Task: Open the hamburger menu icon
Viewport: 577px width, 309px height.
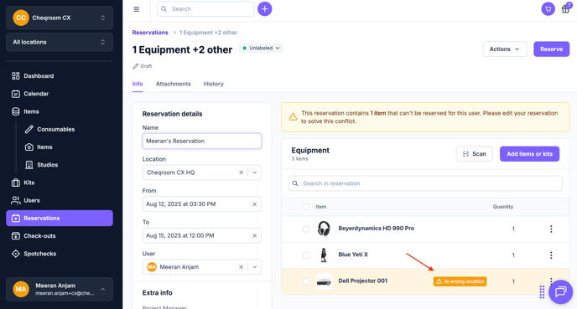Action: (136, 9)
